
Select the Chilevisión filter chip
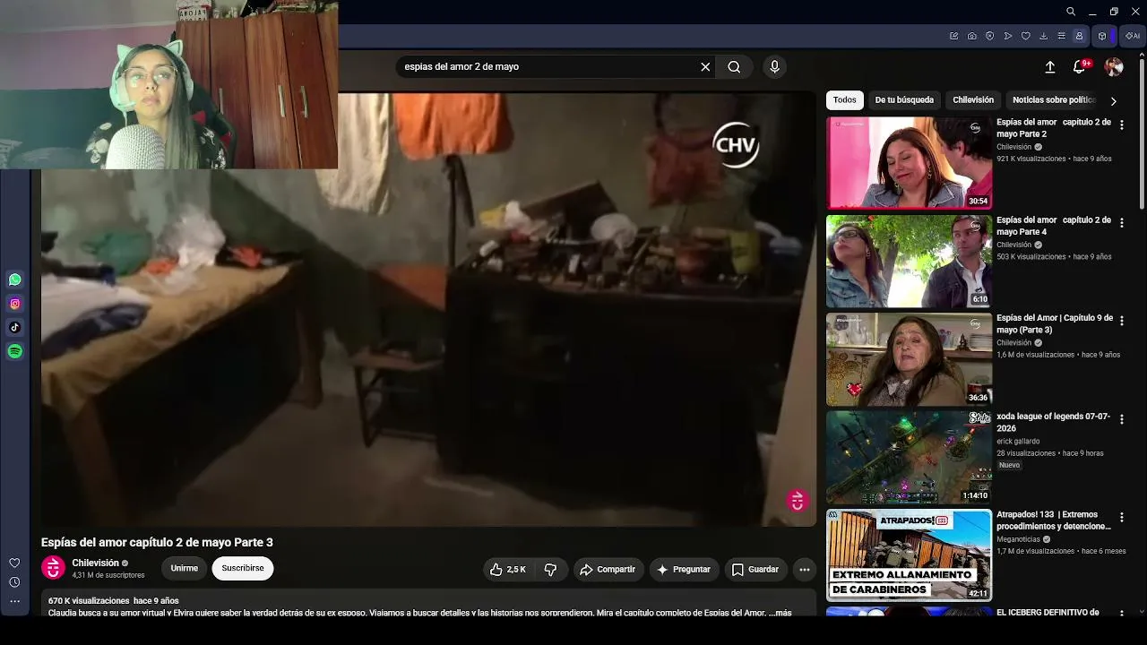click(973, 100)
